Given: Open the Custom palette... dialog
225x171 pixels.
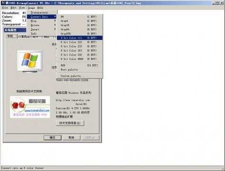Looking at the screenshot, I should pos(80,76).
